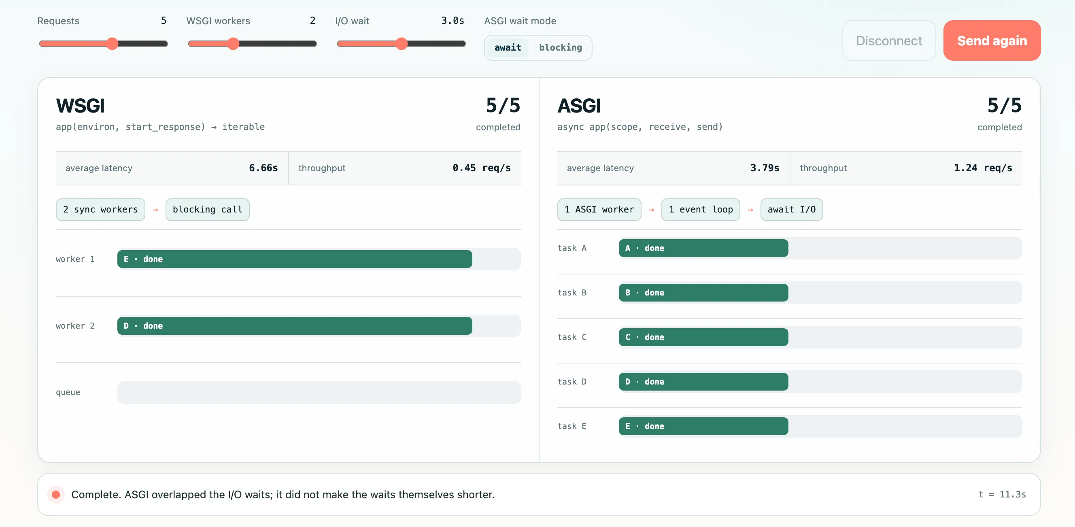Screen dimensions: 1075x527
Task: Click the ASGI '5/5' completed counter
Action: [1004, 105]
